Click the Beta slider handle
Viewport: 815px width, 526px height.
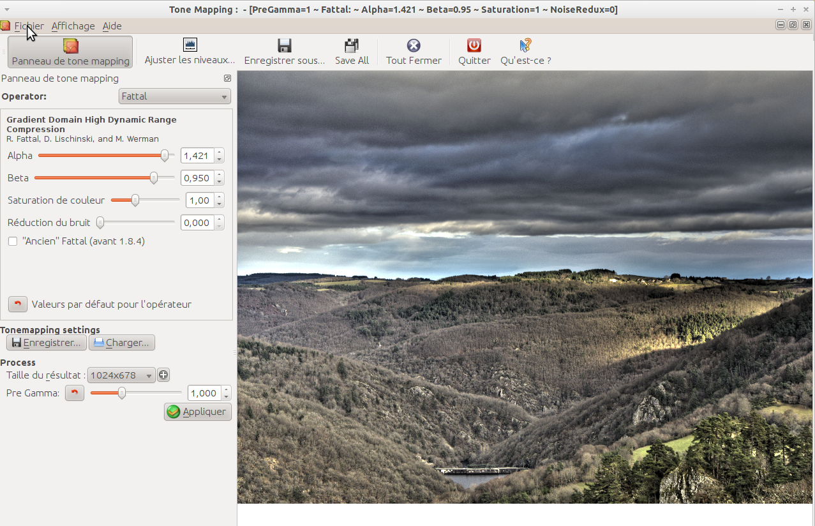pyautogui.click(x=154, y=177)
